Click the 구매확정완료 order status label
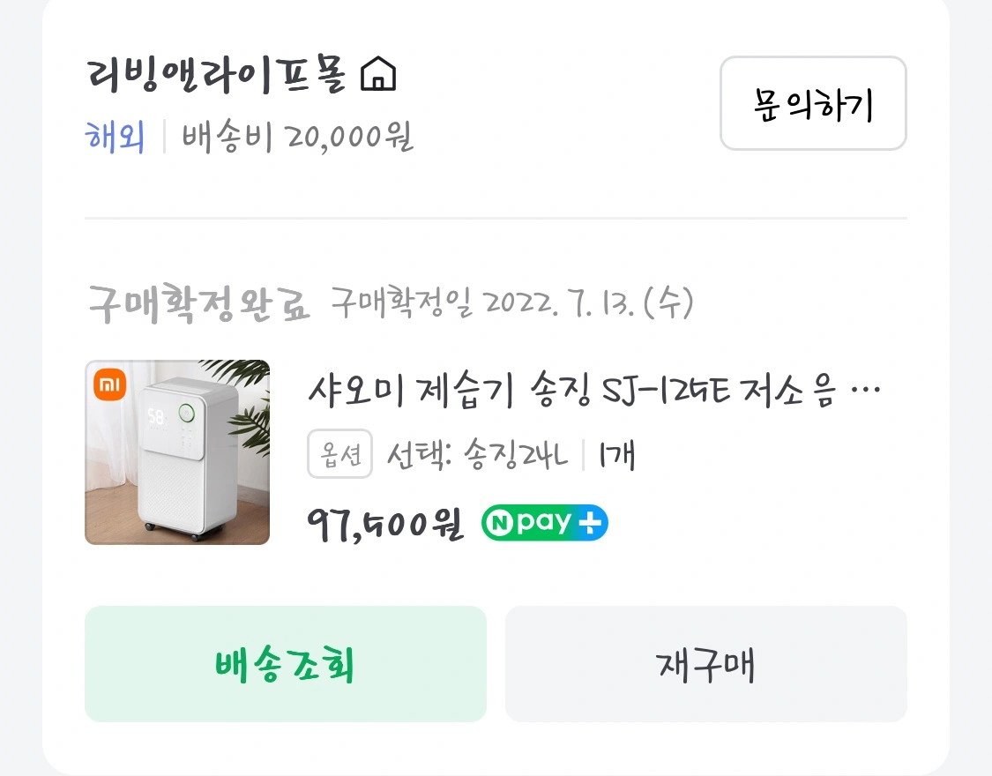 (x=198, y=304)
